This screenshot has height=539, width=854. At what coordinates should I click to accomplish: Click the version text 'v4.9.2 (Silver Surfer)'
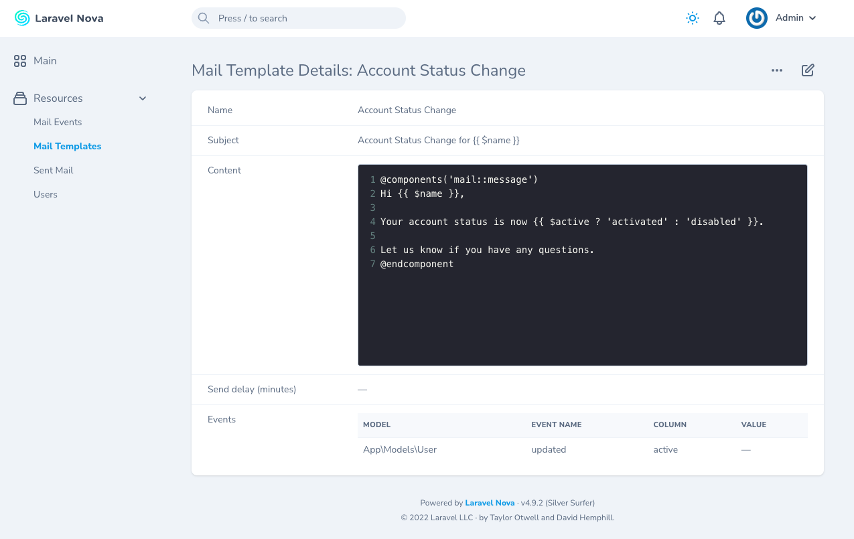(x=557, y=503)
